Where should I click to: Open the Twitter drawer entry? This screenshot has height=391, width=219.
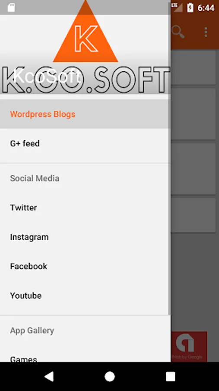pyautogui.click(x=85, y=208)
